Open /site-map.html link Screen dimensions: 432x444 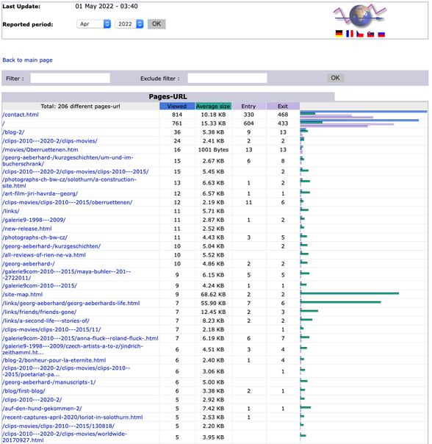pyautogui.click(x=23, y=295)
